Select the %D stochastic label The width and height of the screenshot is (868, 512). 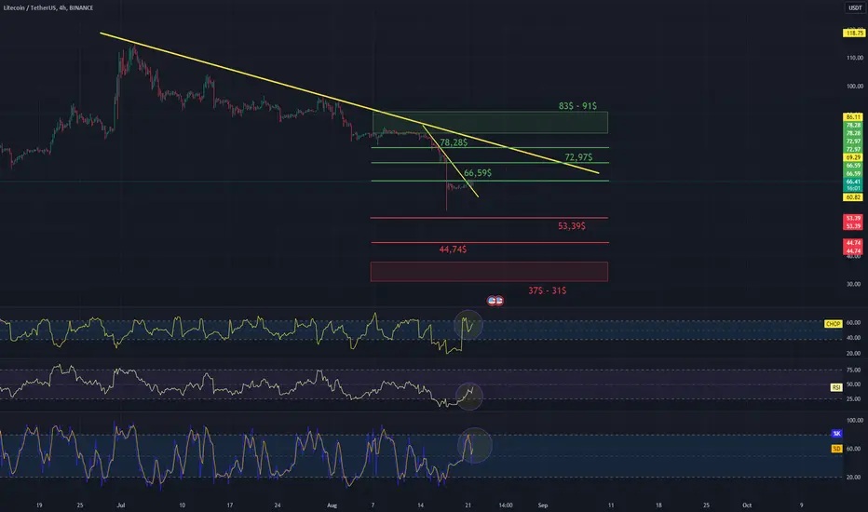click(836, 449)
